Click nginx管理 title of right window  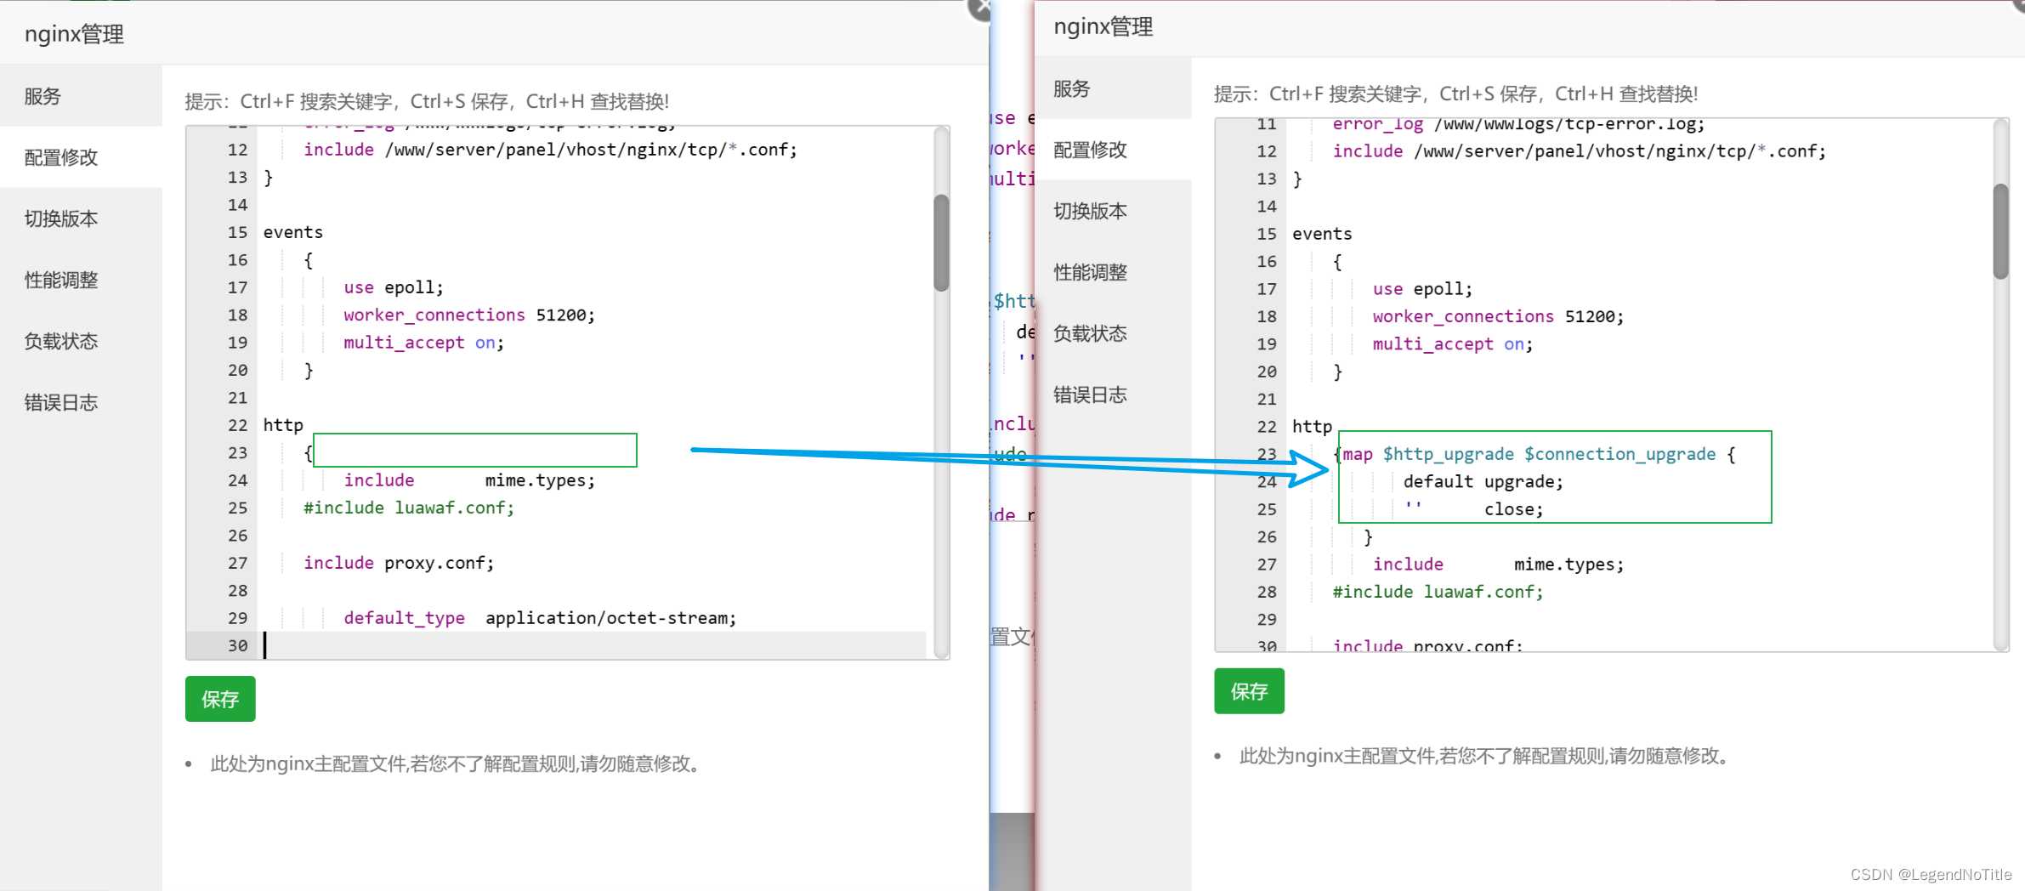coord(1103,26)
